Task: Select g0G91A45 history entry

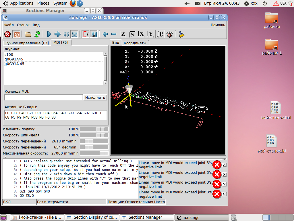Action: point(54,59)
